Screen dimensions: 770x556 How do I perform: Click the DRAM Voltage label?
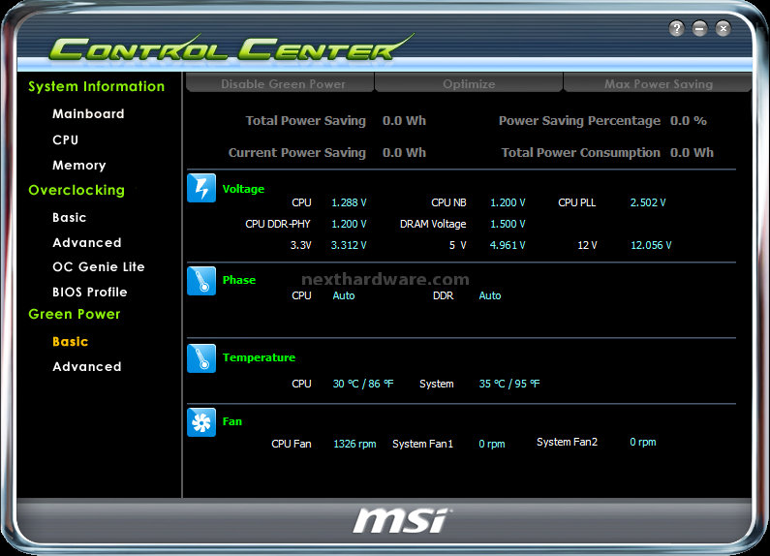pyautogui.click(x=433, y=224)
